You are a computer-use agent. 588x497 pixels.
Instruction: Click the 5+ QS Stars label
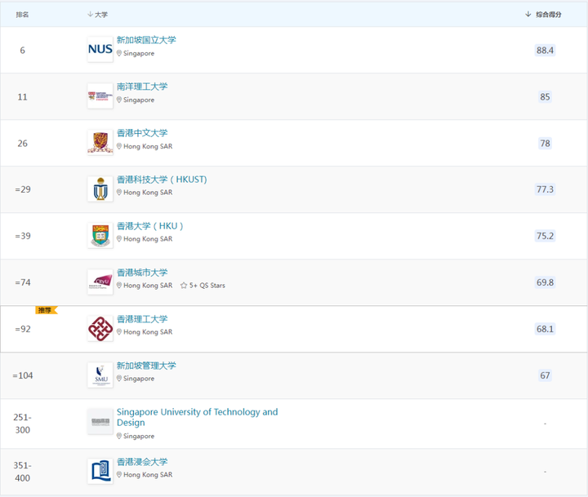click(x=207, y=286)
